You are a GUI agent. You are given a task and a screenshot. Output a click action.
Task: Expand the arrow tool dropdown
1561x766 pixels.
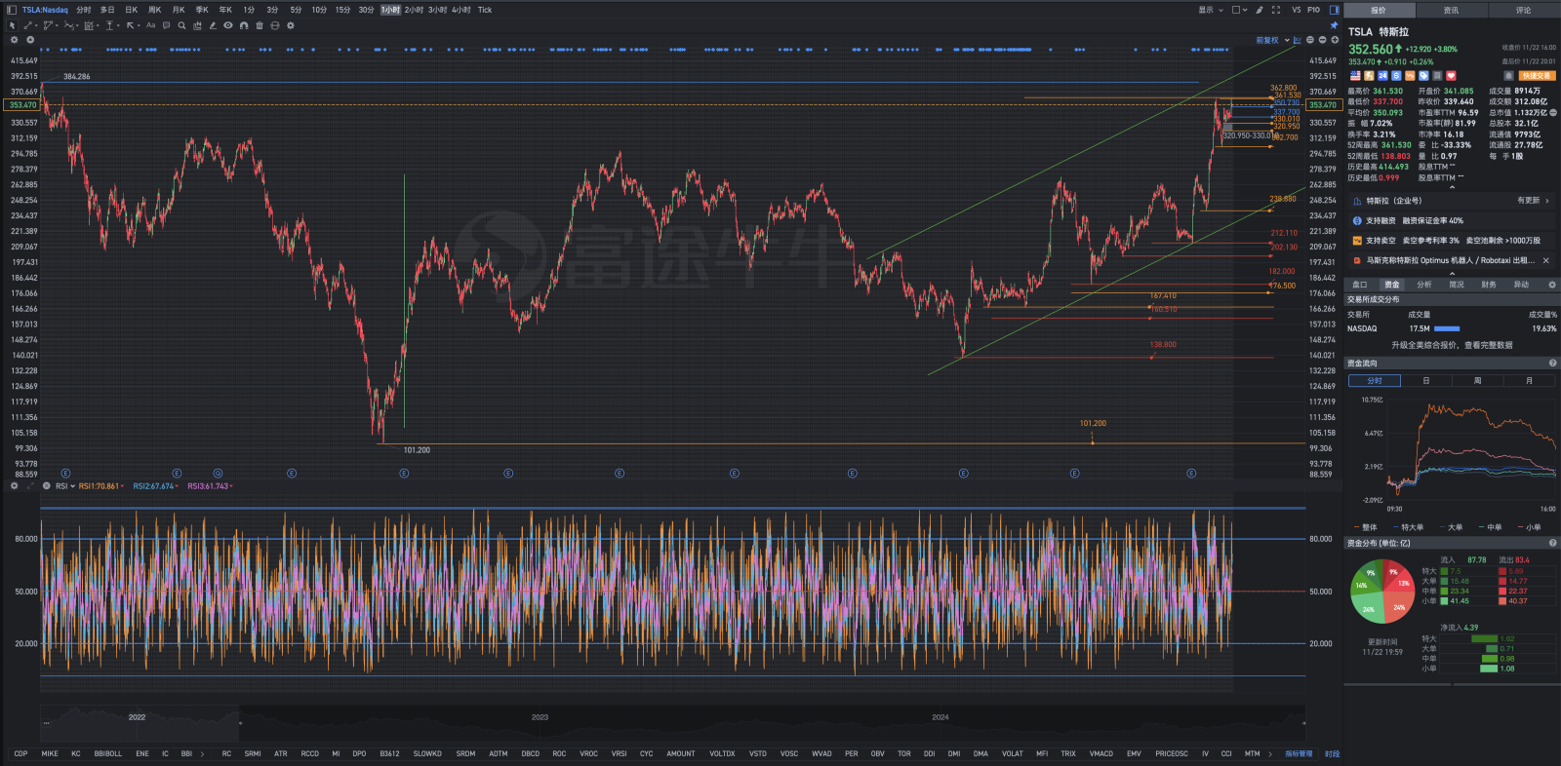[140, 25]
